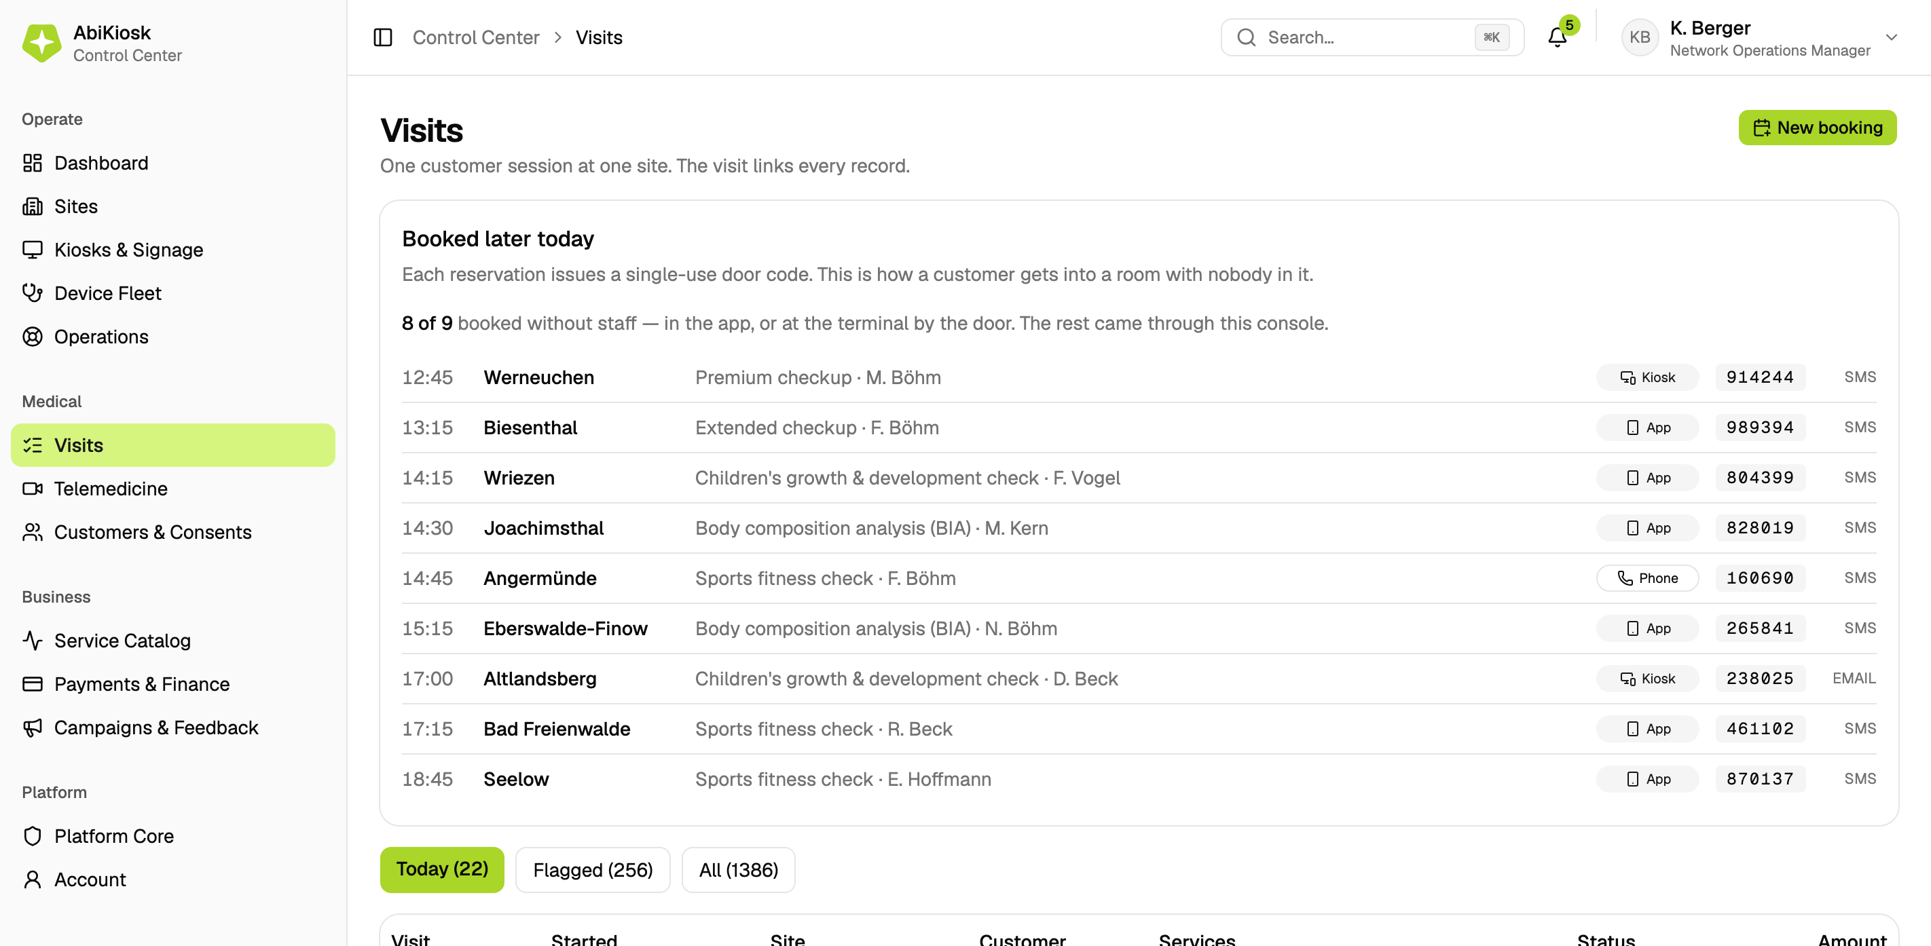Click the Started column header
This screenshot has width=1931, height=946.
click(584, 939)
